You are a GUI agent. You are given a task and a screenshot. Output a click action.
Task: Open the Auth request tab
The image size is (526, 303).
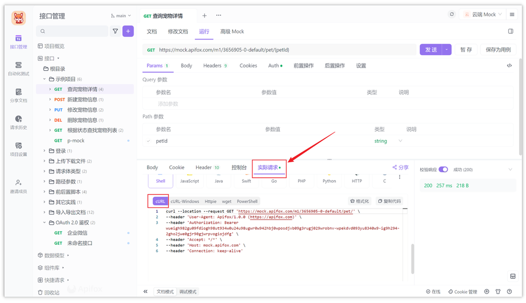click(x=275, y=66)
